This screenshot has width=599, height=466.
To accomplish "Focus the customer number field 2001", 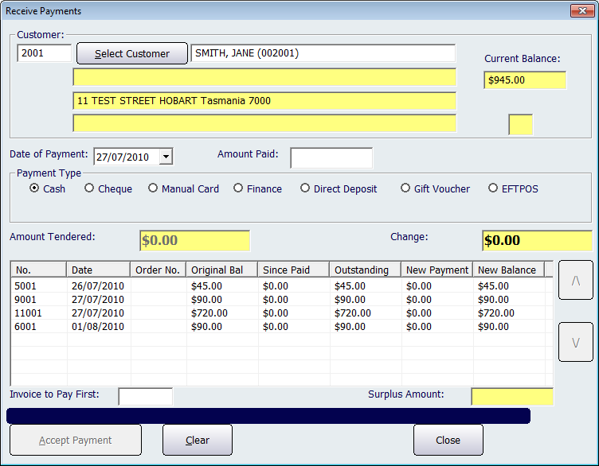I will (45, 53).
